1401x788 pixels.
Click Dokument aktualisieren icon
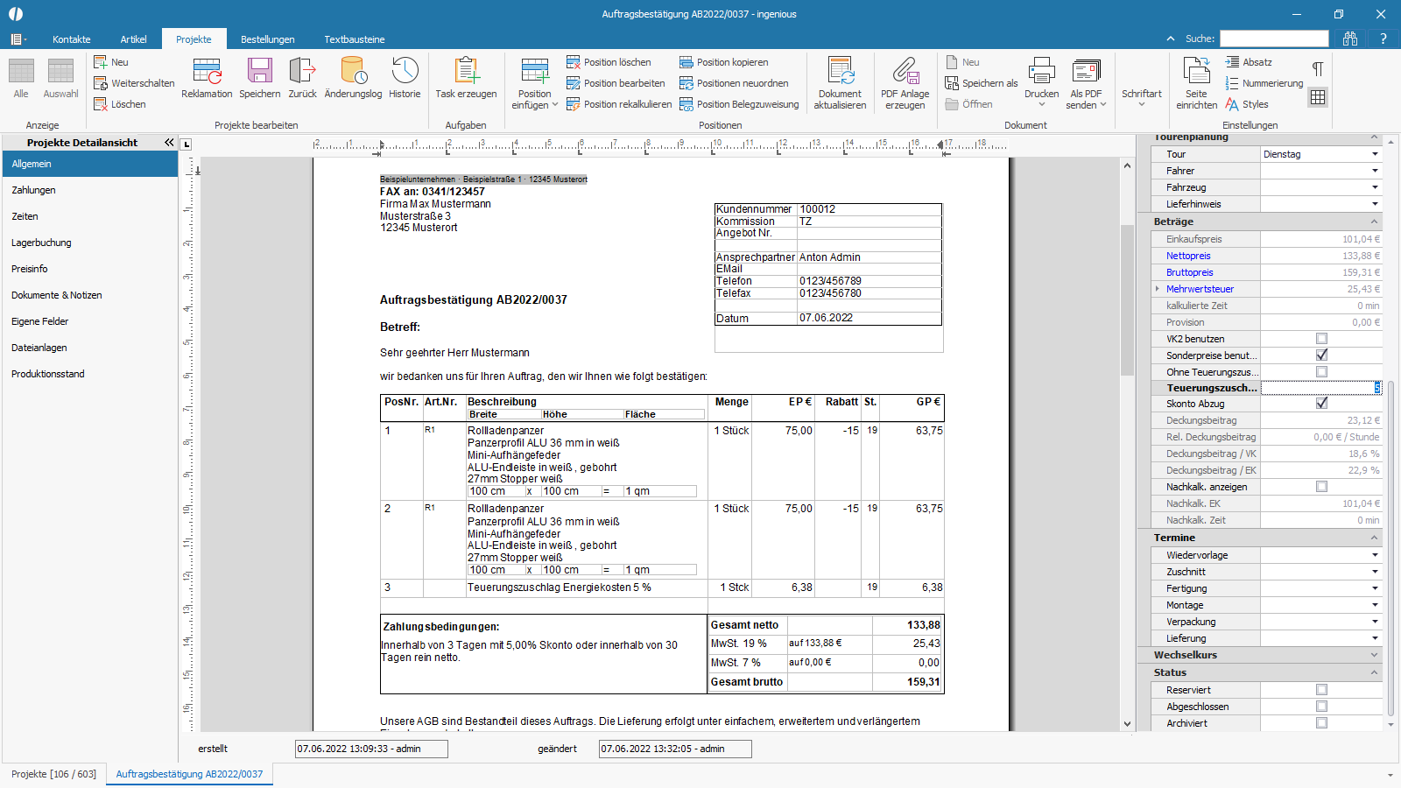point(840,71)
